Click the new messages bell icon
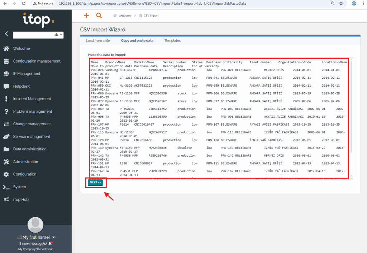The image size is (367, 253). coord(50,243)
